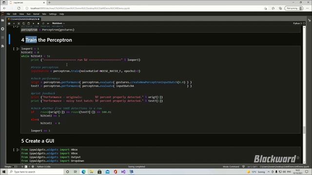This screenshot has width=312, height=175.
Task: Click the 'Ln 1, Col 1' status item
Action: click(x=253, y=167)
